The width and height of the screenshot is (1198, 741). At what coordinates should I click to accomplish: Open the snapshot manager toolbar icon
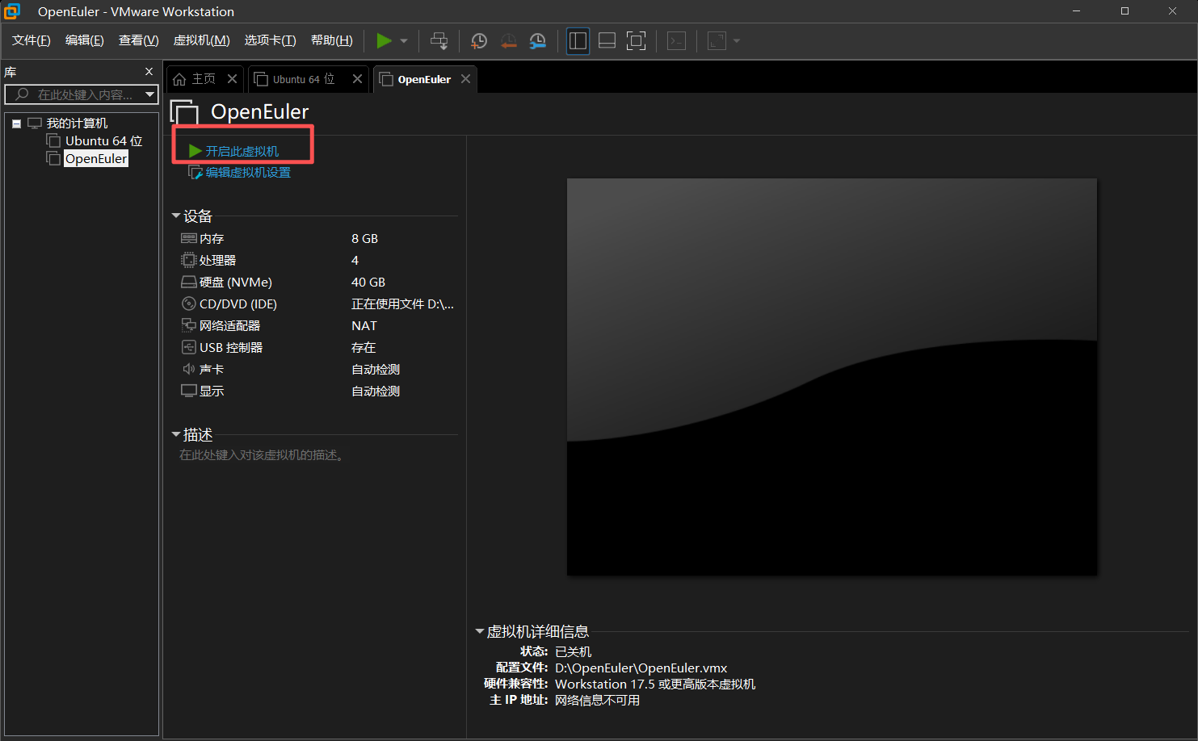538,40
